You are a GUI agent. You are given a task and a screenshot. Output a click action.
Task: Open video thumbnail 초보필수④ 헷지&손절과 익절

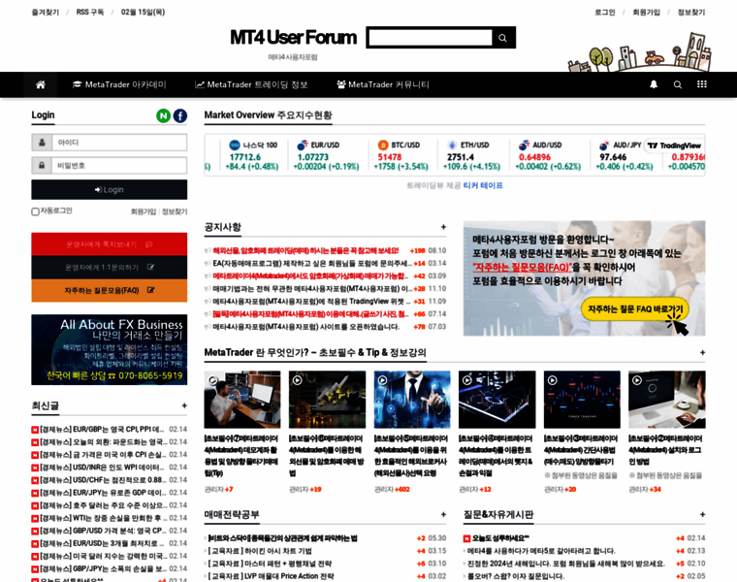click(x=497, y=400)
